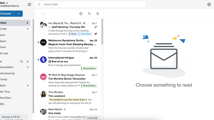
Task: Click International Intrigue sender avatar
Action: 43,60
